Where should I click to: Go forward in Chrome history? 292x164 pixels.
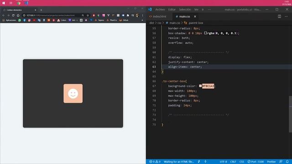(8, 15)
